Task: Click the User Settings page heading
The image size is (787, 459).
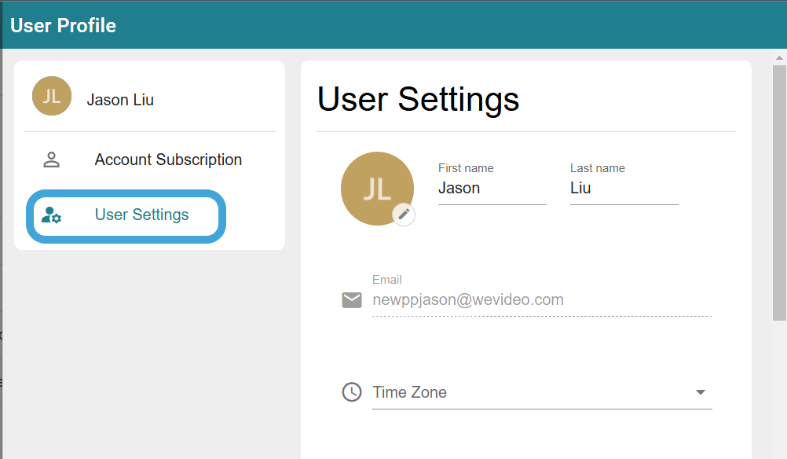Action: tap(418, 99)
